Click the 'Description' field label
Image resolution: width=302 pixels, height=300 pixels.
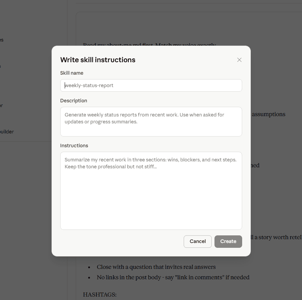pos(74,101)
